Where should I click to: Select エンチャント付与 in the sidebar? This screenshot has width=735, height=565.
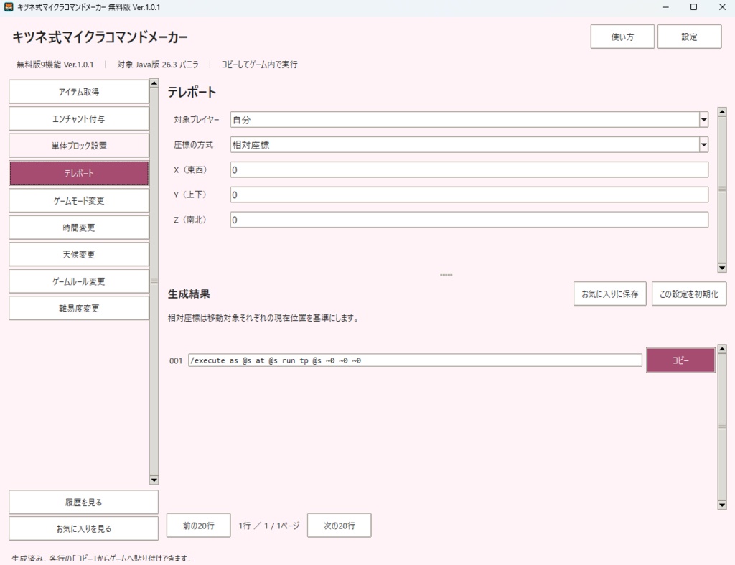(x=79, y=118)
